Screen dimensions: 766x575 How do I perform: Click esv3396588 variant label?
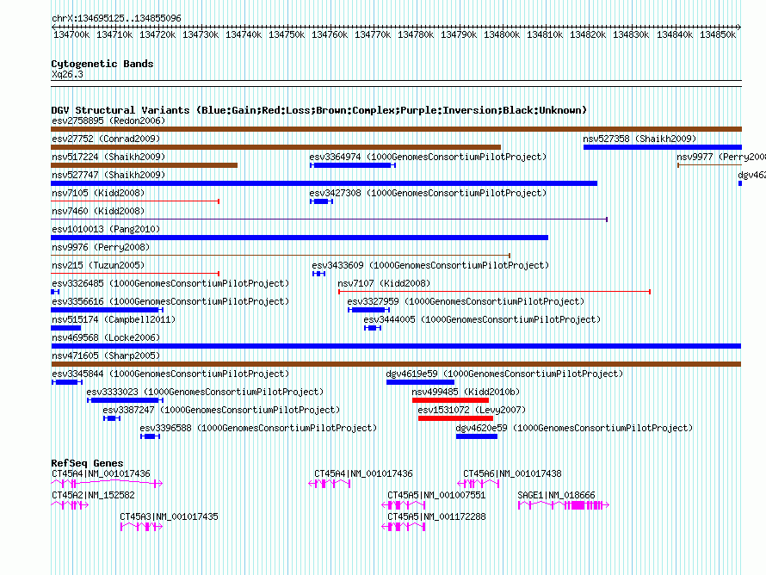tap(258, 428)
